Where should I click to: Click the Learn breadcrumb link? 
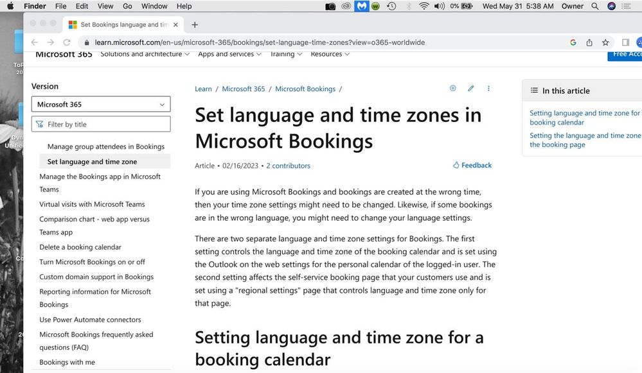point(203,89)
